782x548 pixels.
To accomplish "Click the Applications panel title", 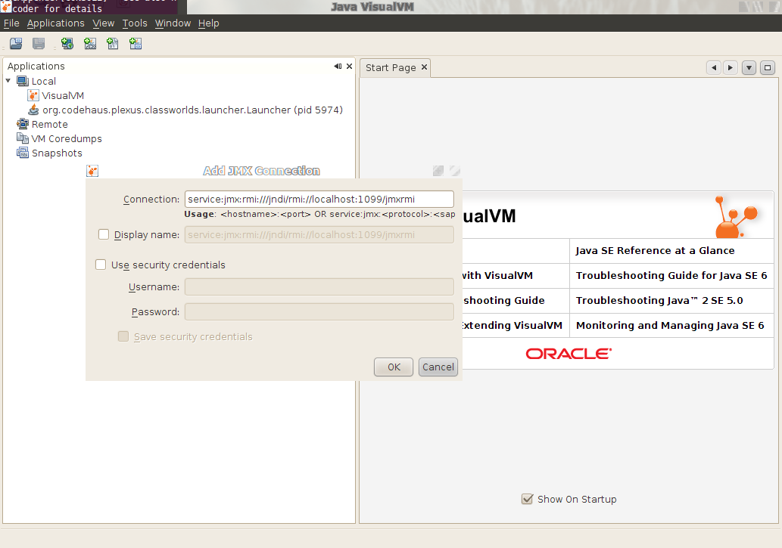I will click(x=36, y=67).
